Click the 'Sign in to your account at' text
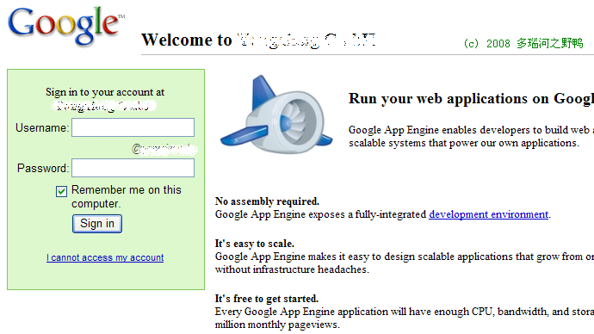Viewport: 594px width, 334px height. 105,92
